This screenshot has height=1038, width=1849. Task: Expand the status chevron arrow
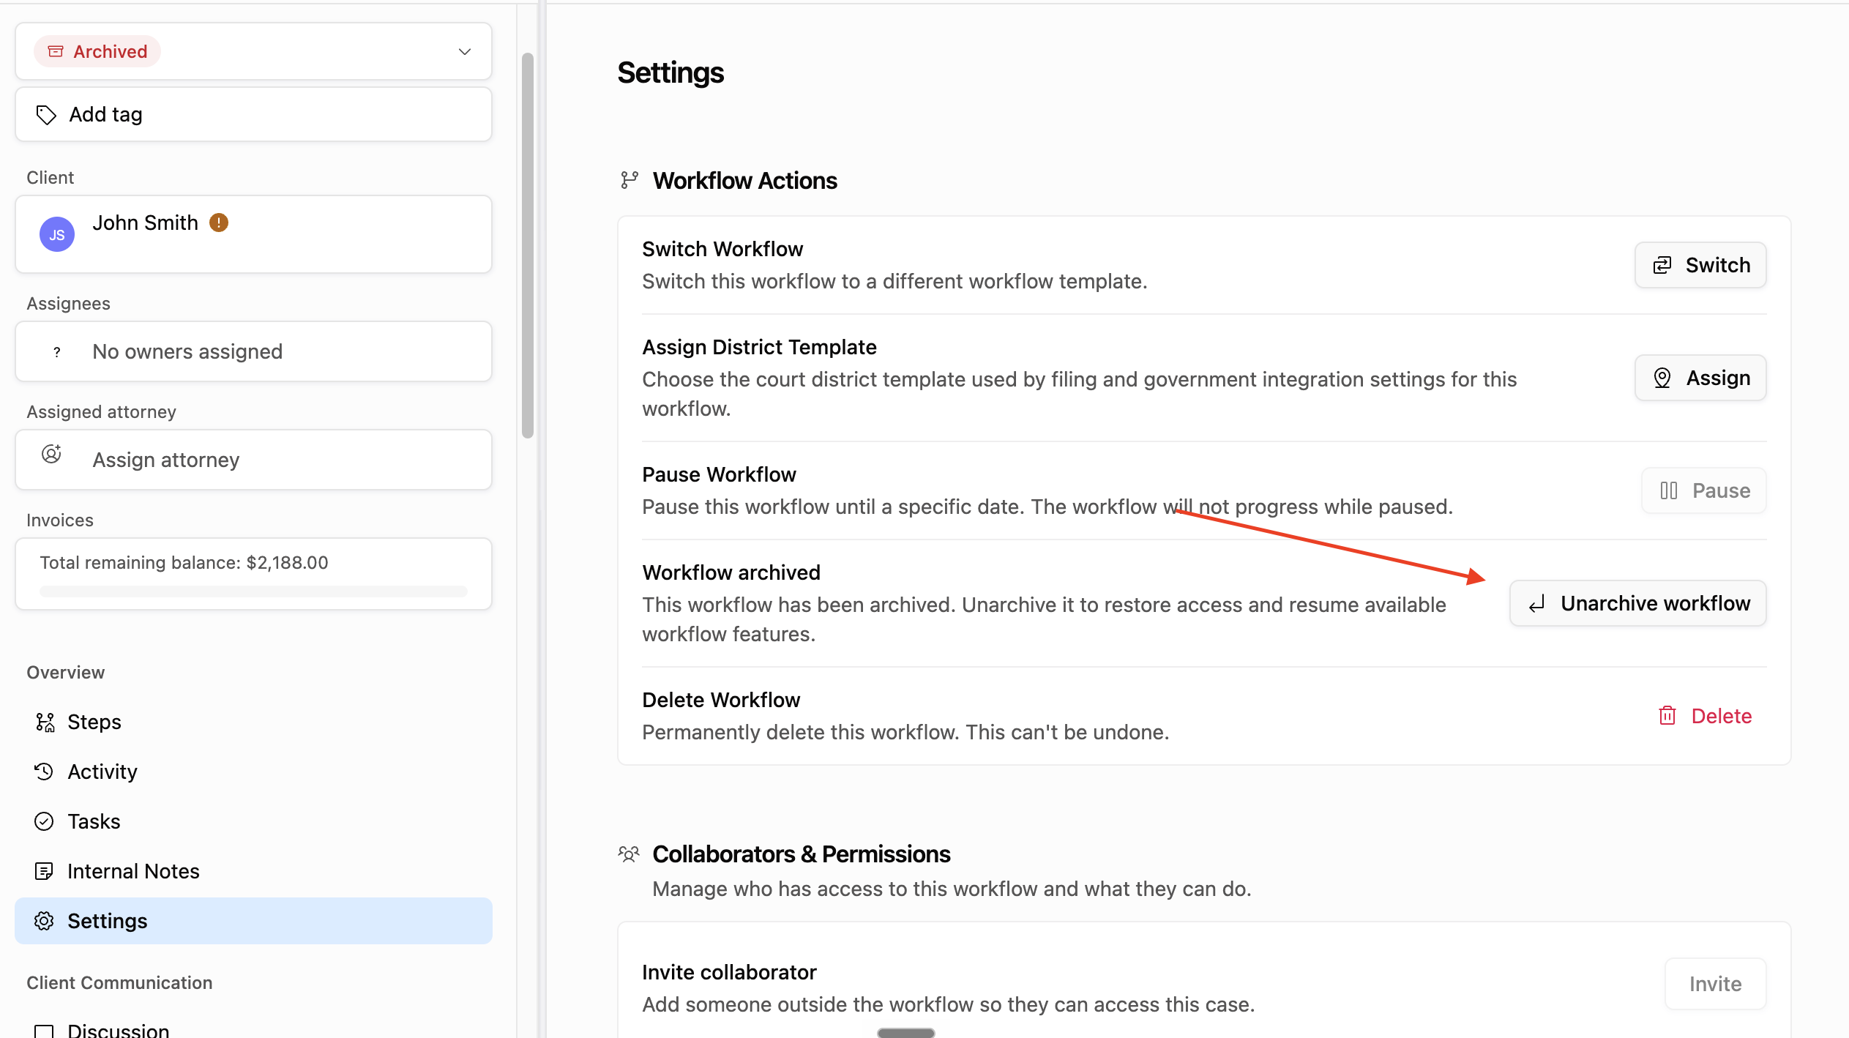click(x=464, y=52)
